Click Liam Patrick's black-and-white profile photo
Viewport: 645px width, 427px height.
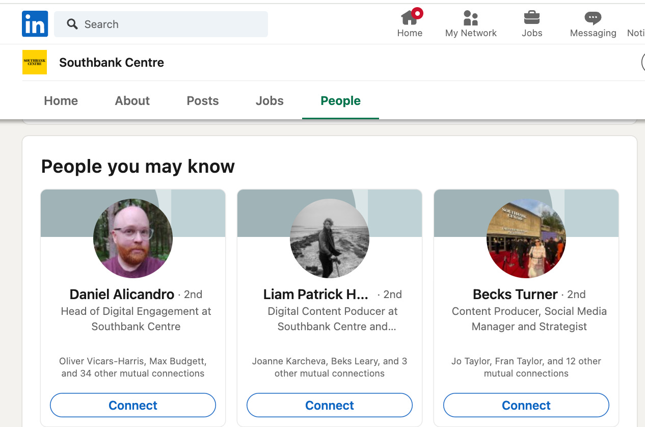pos(330,238)
